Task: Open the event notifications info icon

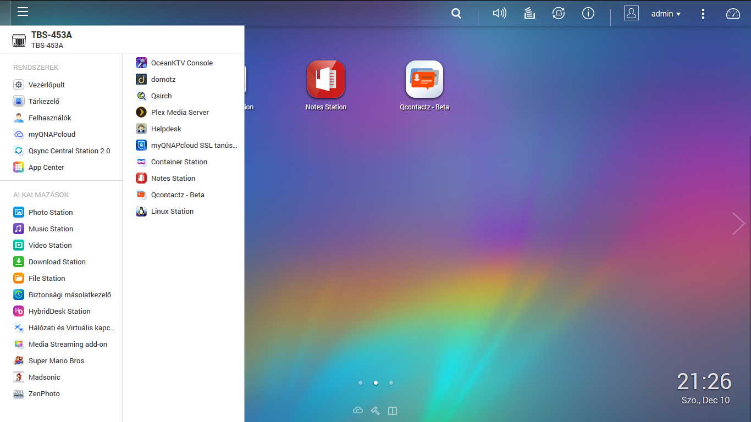Action: click(588, 14)
